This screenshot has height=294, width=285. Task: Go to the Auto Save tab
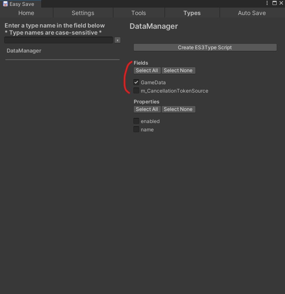(252, 13)
